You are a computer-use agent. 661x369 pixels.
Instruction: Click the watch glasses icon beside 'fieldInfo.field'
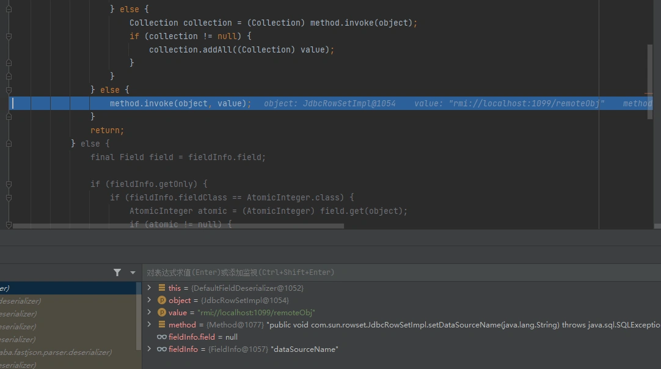[162, 337]
